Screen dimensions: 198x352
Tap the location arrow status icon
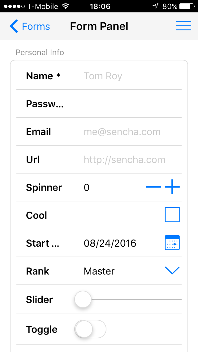[155, 6]
